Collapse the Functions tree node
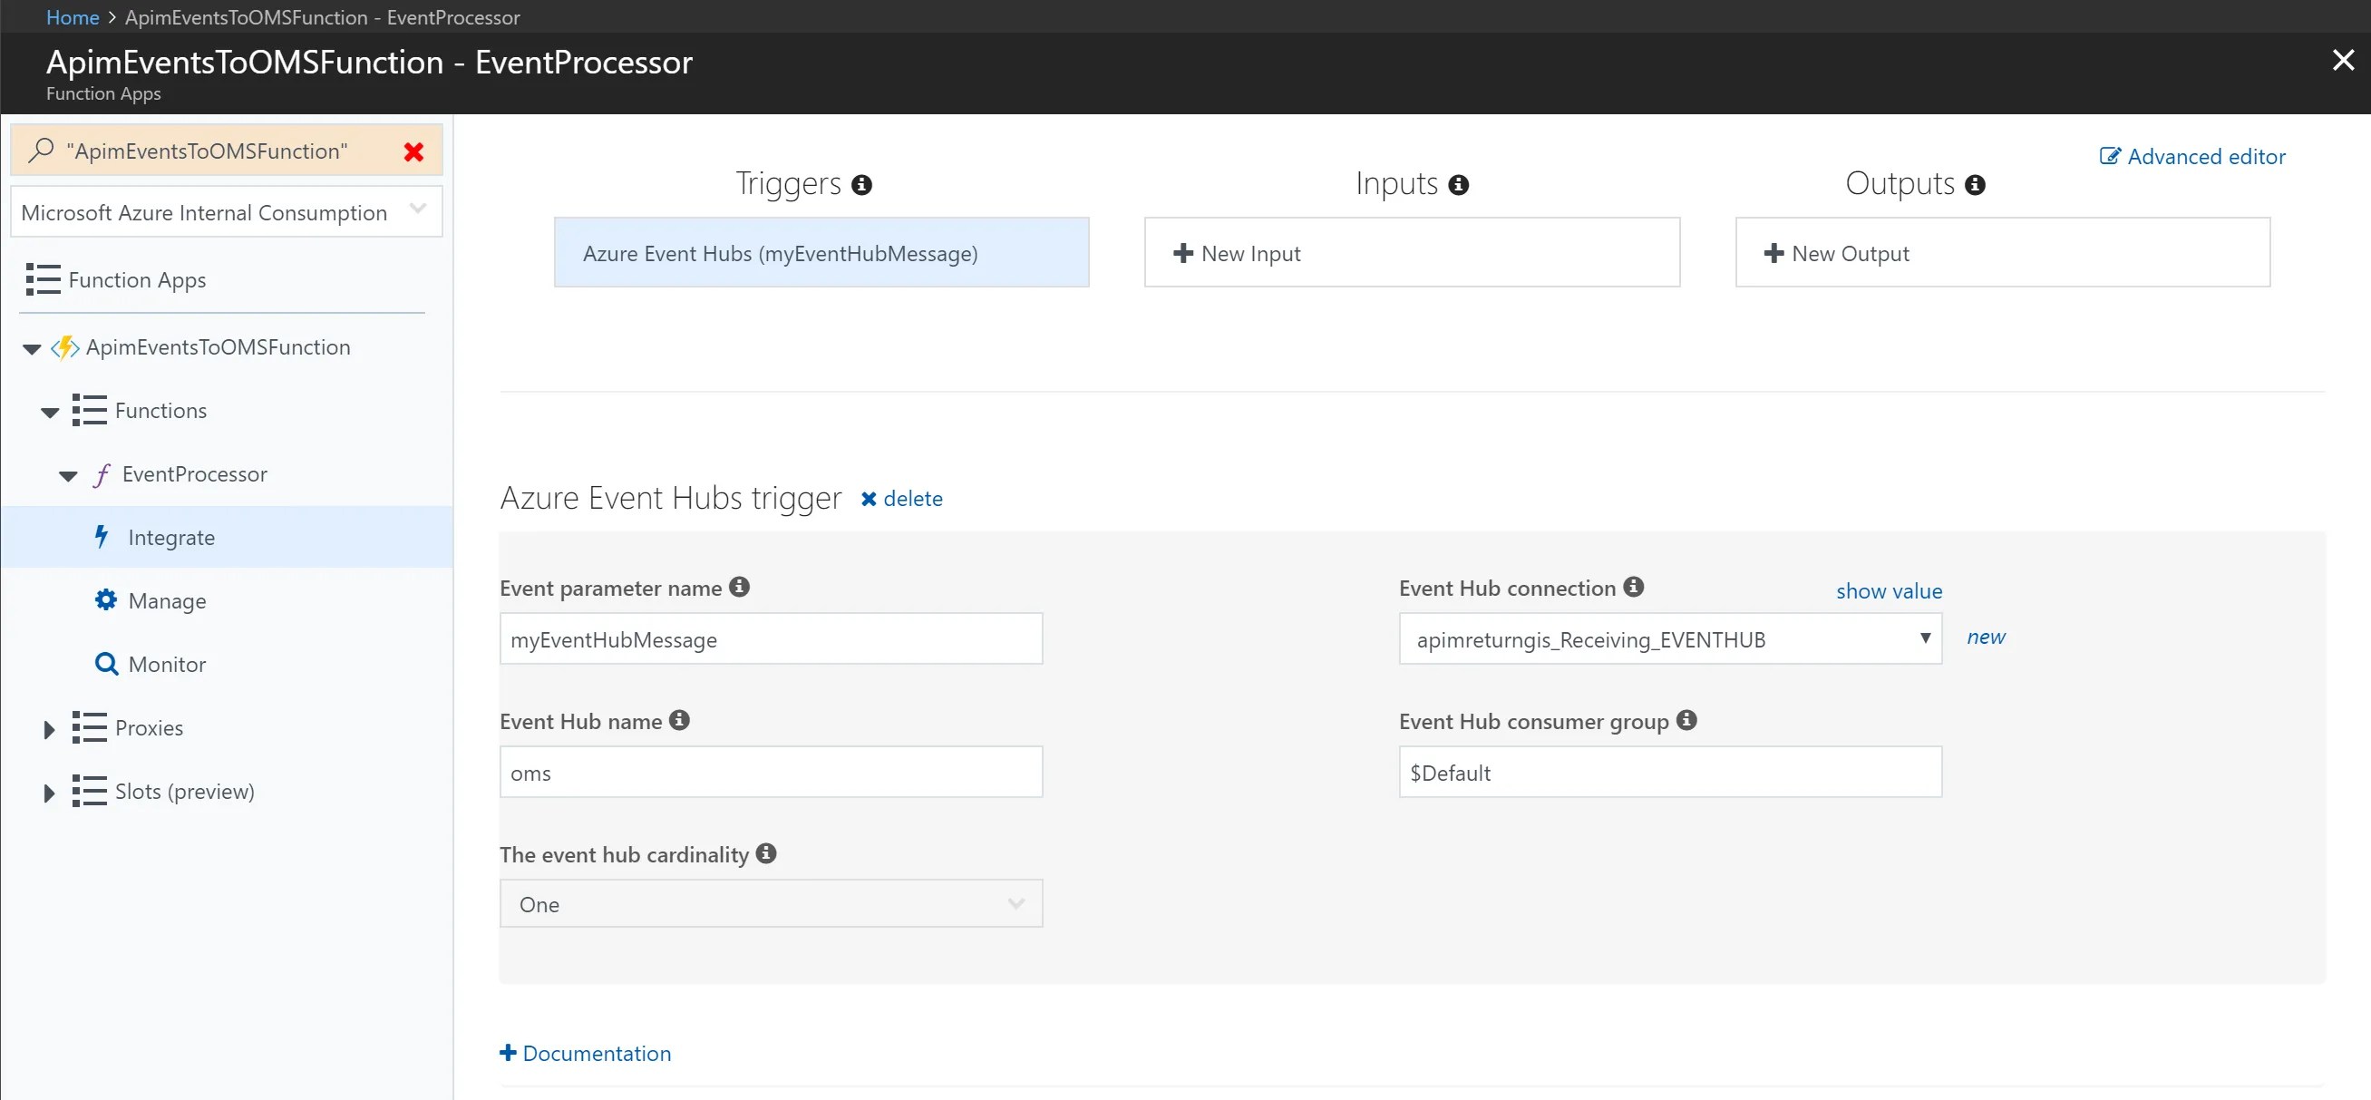Screen dimensions: 2371x1100 (51, 413)
